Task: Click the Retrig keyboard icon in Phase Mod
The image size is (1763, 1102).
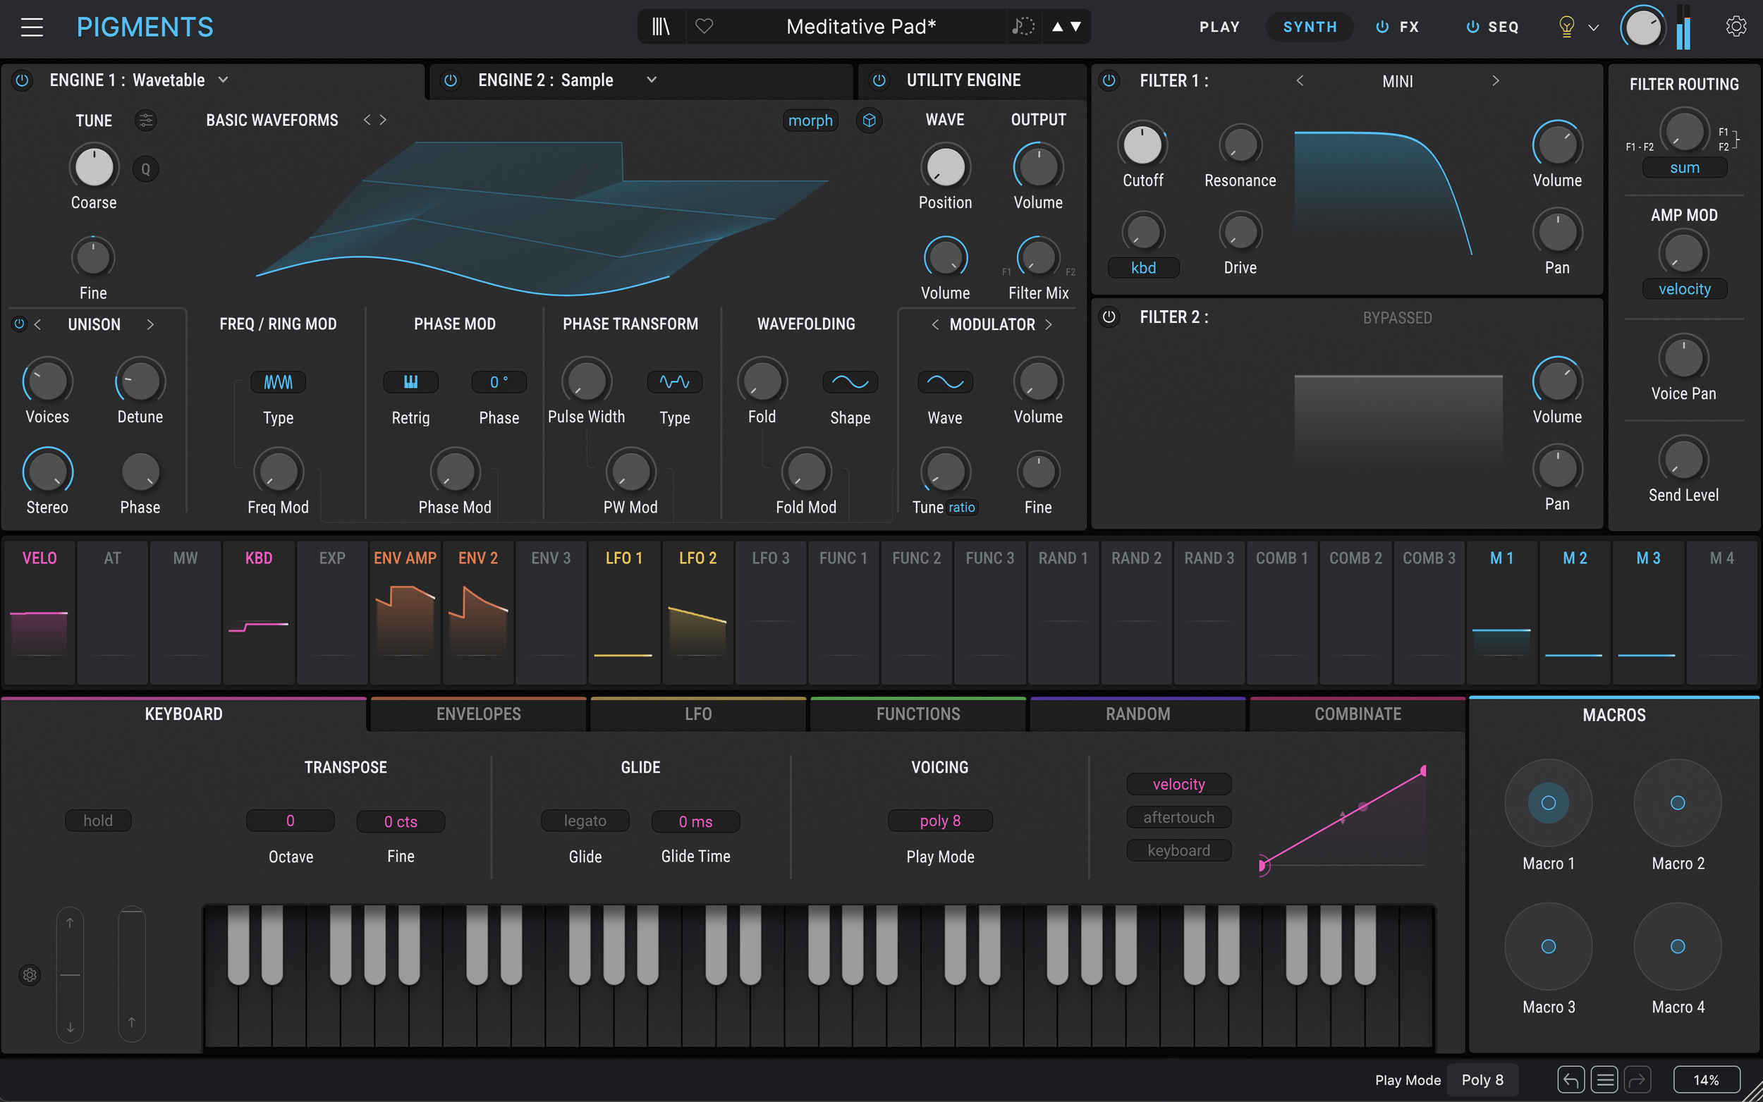Action: point(411,382)
